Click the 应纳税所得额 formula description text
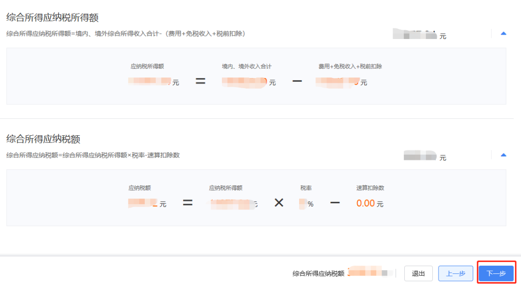Viewport: 521px width, 284px height. pos(126,34)
